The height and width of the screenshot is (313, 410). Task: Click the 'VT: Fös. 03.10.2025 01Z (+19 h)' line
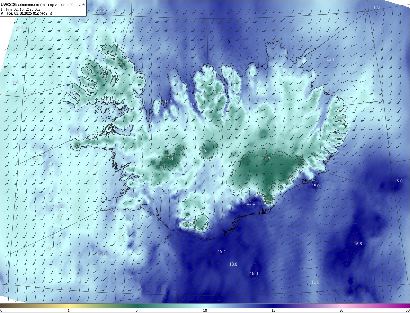[26, 13]
